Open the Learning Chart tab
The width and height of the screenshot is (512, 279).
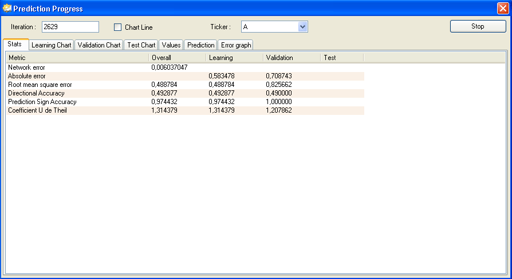click(52, 45)
